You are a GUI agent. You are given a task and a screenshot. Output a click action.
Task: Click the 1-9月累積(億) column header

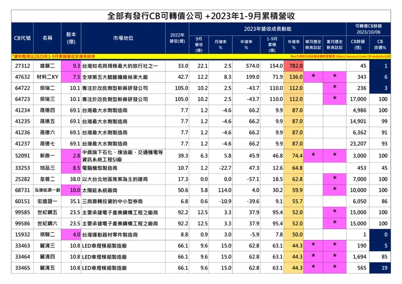click(272, 45)
